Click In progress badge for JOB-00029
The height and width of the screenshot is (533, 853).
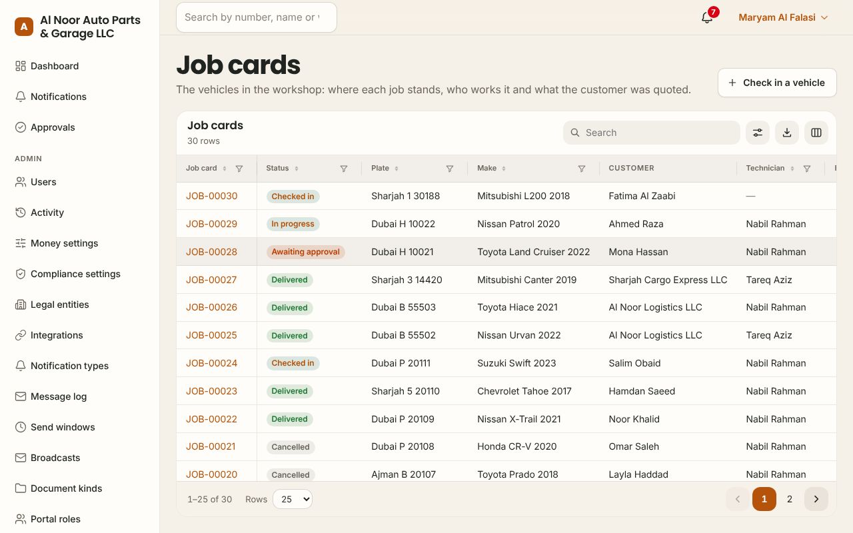[x=293, y=224]
